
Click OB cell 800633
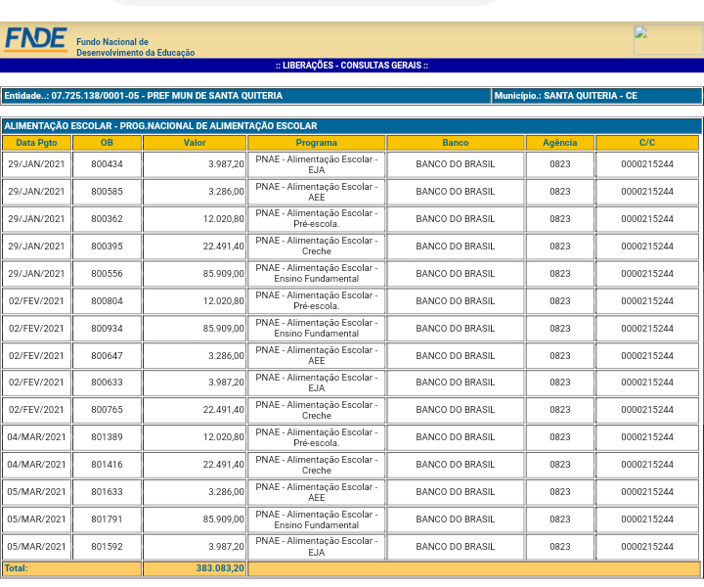coord(107,383)
